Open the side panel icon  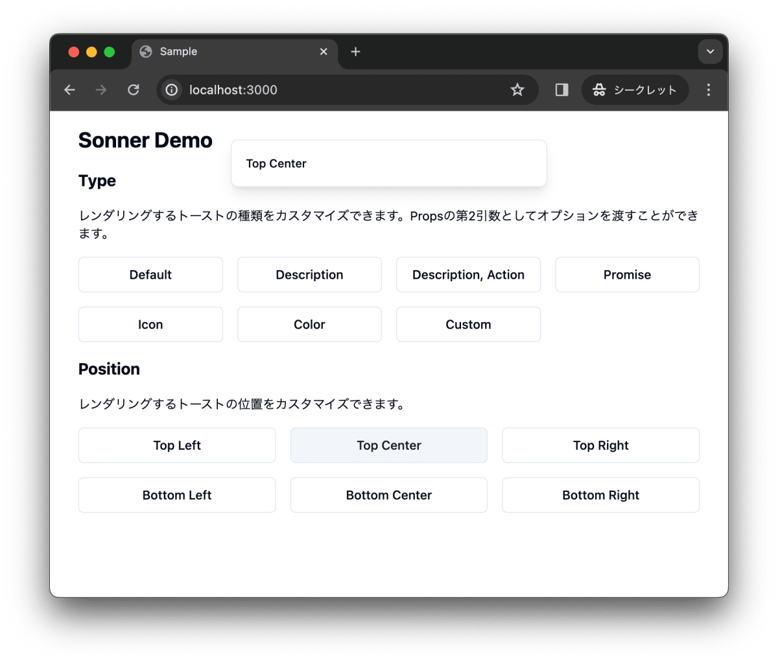(x=562, y=90)
